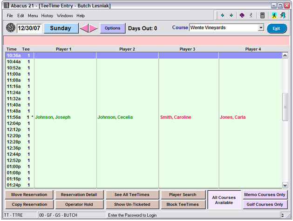This screenshot has height=221, width=293.
Task: Expand the Course dropdown showing Wente Vineyards
Action: click(x=260, y=28)
